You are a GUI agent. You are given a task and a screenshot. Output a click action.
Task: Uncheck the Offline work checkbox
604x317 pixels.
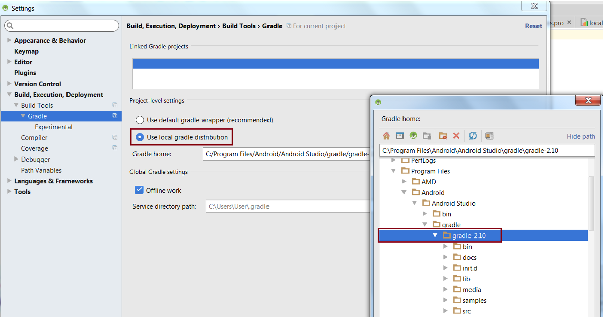click(139, 190)
